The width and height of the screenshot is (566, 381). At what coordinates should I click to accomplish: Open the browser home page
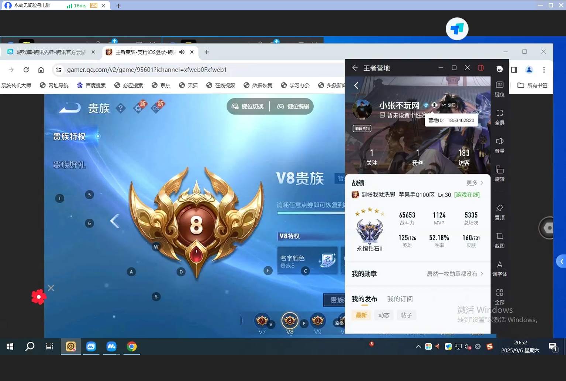coord(41,69)
